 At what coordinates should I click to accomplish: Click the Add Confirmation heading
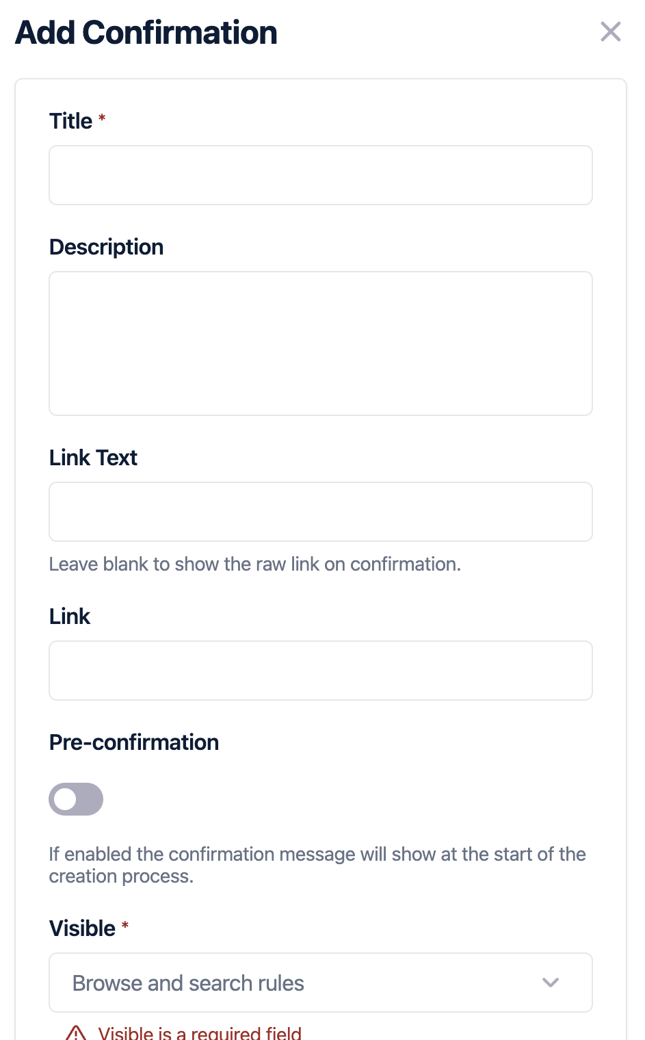point(146,33)
